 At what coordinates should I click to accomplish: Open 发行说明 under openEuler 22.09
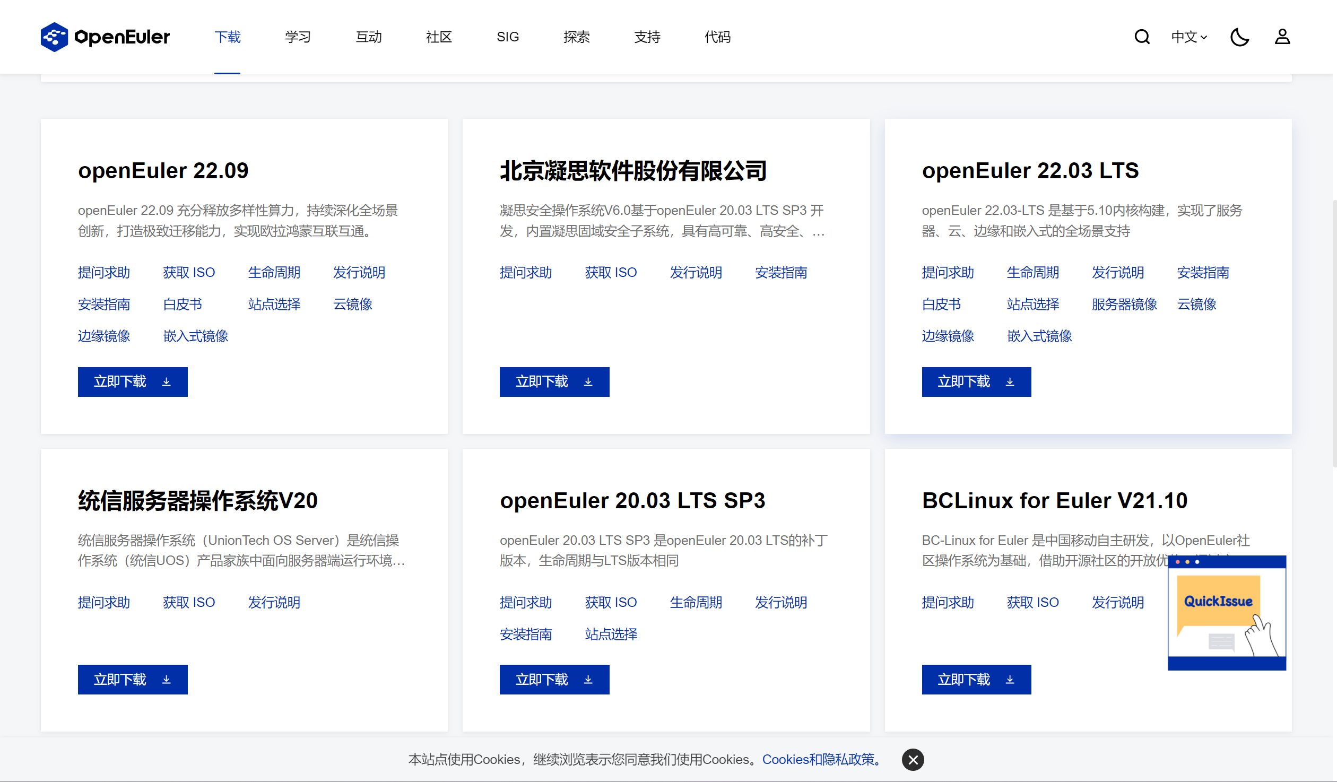point(359,272)
